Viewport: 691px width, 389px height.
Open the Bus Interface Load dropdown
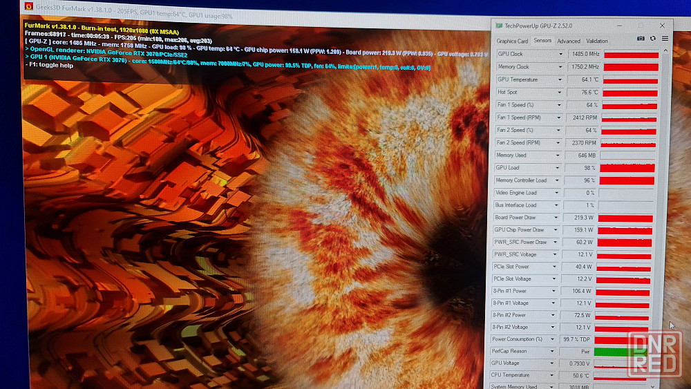556,205
